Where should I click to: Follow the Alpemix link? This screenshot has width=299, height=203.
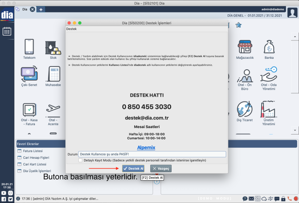(146, 148)
